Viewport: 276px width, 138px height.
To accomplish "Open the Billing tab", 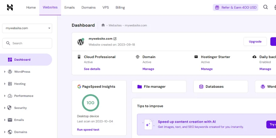I will (x=120, y=7).
